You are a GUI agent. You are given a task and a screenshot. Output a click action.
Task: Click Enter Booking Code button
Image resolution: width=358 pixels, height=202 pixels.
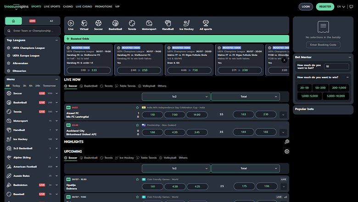coord(323,45)
